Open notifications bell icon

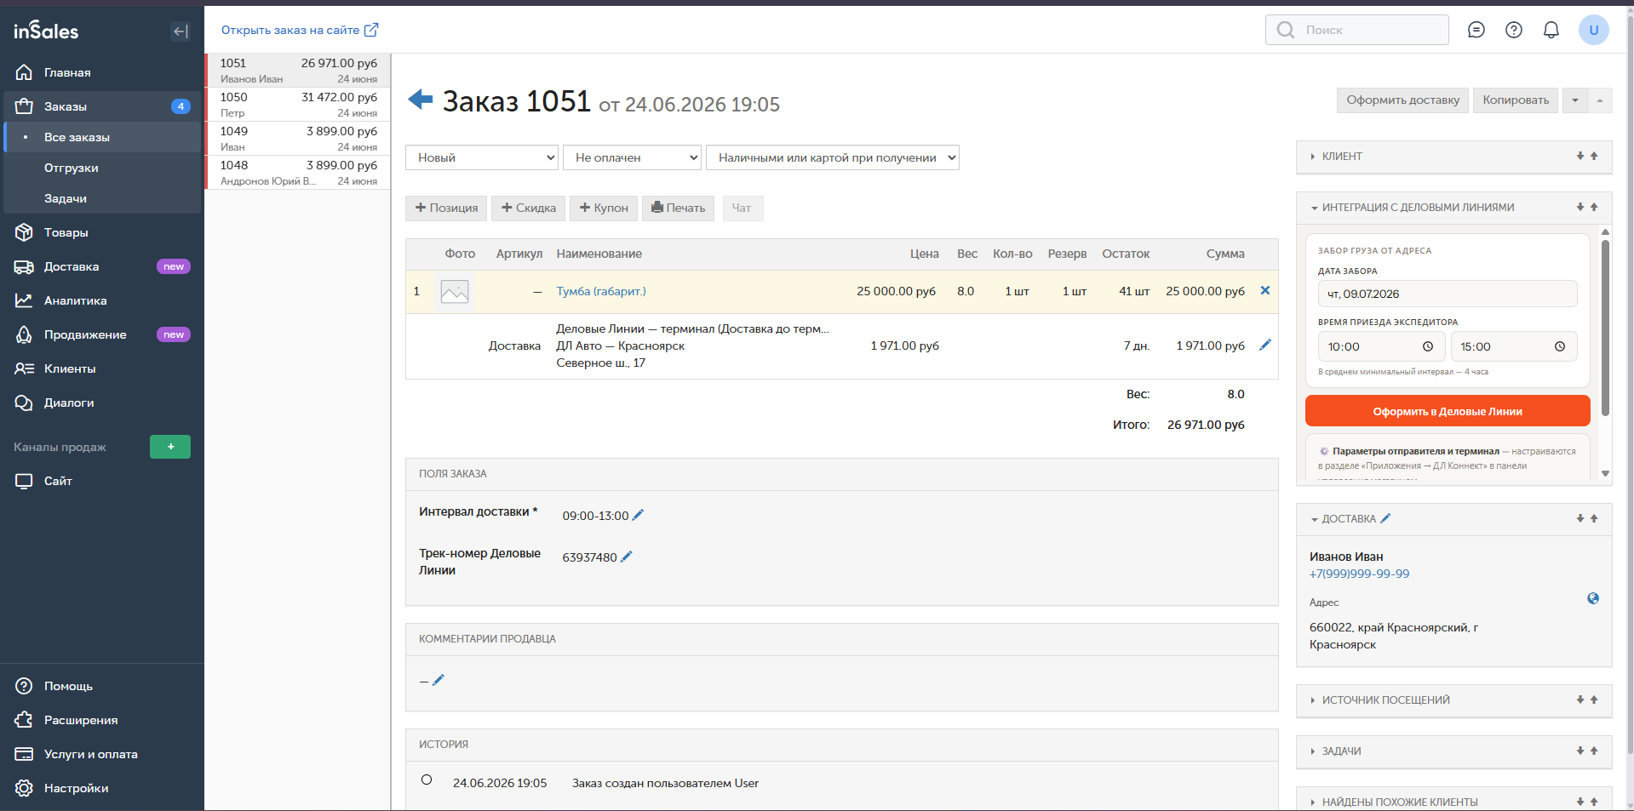pyautogui.click(x=1551, y=30)
